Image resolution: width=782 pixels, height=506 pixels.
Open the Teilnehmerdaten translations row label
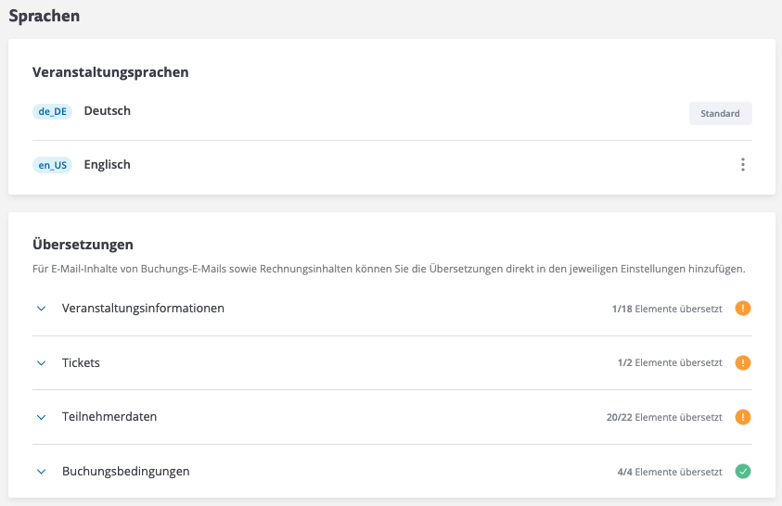click(x=109, y=417)
